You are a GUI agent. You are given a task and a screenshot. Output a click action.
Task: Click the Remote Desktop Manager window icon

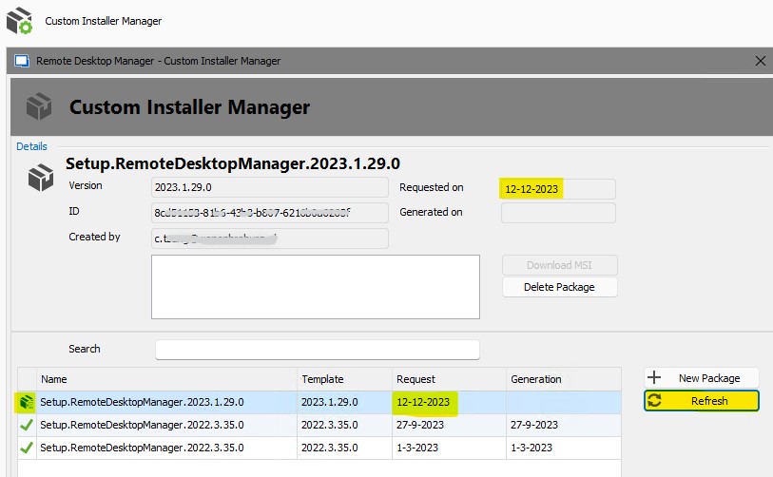[x=22, y=61]
